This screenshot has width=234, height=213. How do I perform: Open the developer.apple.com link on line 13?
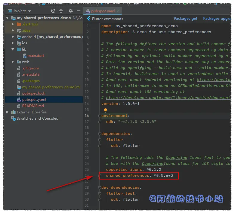(x=168, y=98)
